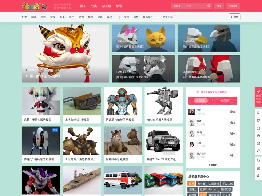Open the 无尽对决 火炬守护者 card
This screenshot has height=196, width=262.
[82, 145]
